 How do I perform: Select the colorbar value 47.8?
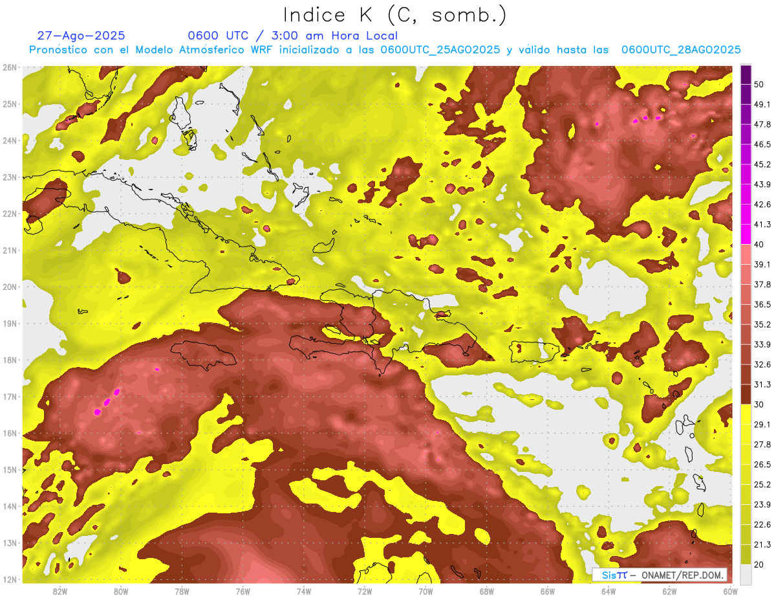pos(762,124)
